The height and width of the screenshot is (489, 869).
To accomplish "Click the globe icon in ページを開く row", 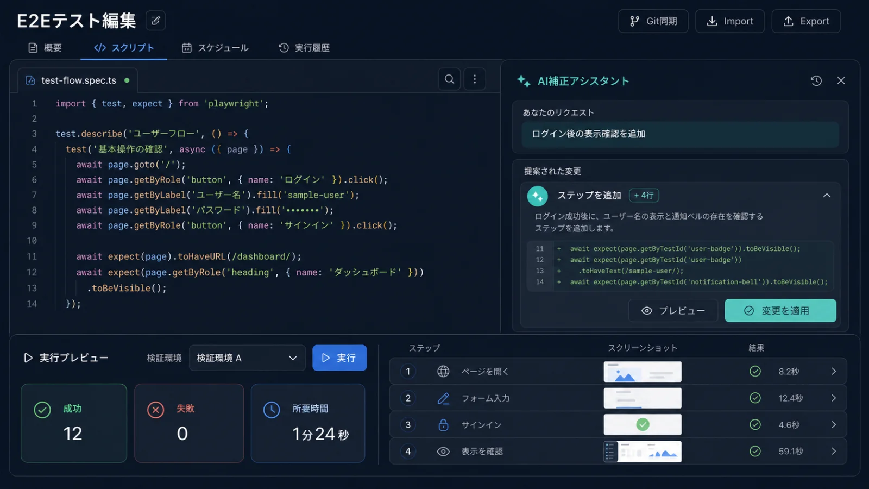I will [x=443, y=372].
